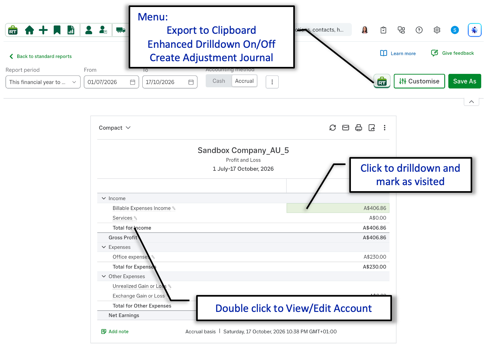Open the bookmark icon in the green toolbar
491x353 pixels.
[x=57, y=30]
